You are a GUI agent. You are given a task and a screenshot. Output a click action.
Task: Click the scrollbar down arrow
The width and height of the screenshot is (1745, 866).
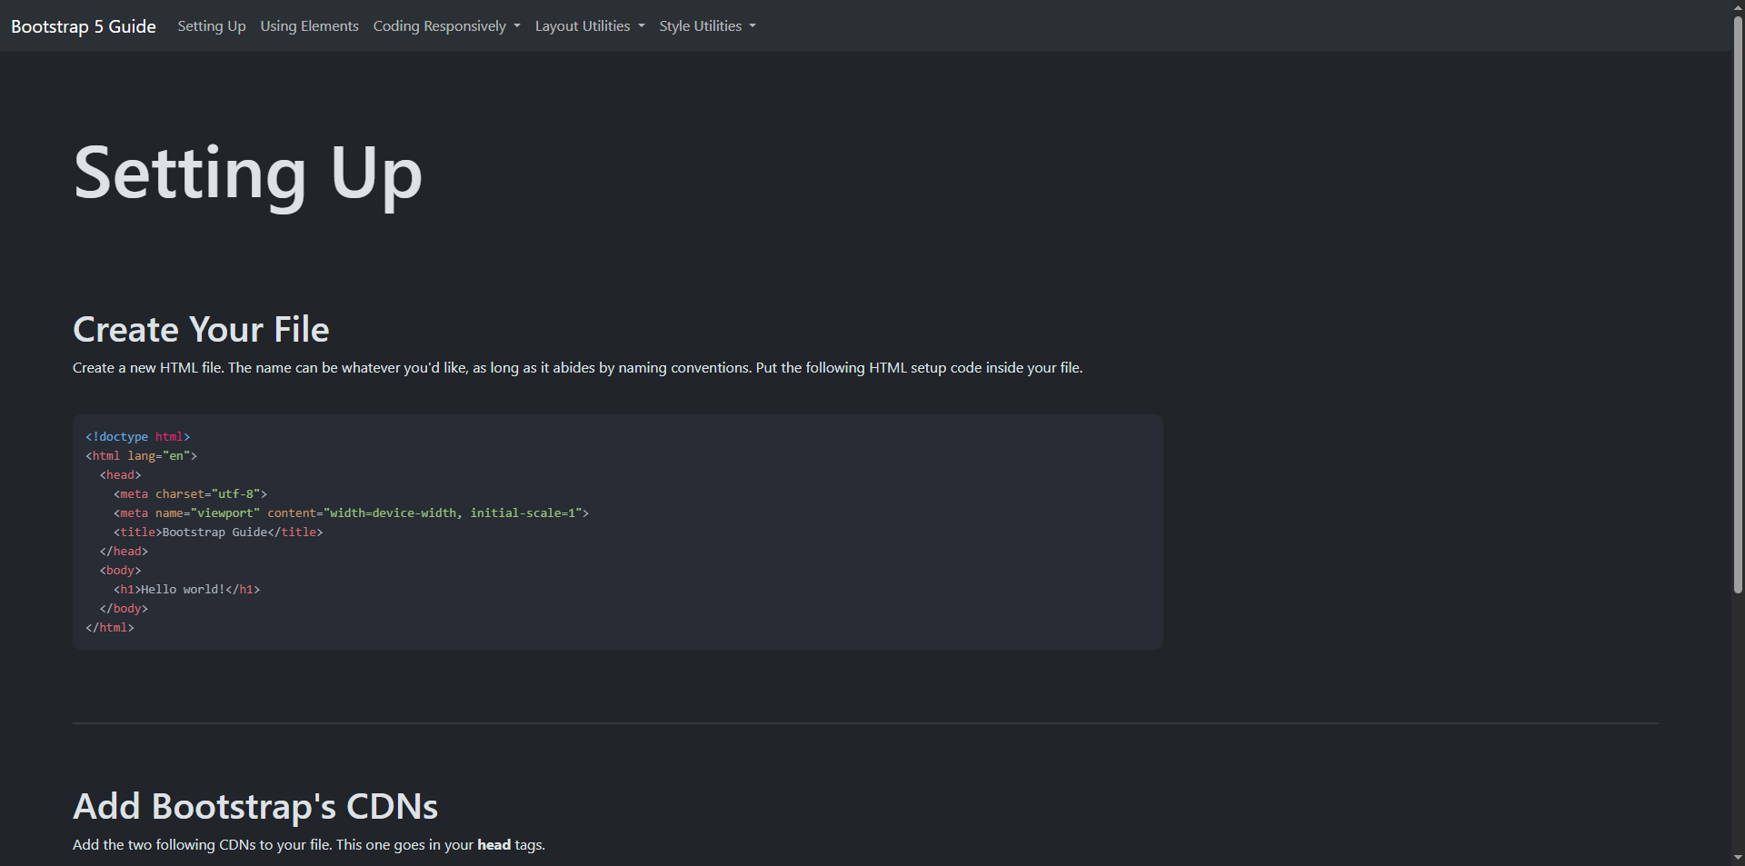(x=1738, y=858)
